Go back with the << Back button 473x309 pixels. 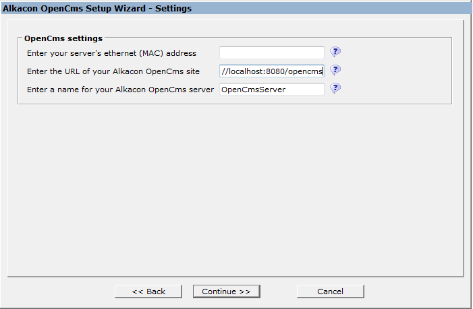148,291
